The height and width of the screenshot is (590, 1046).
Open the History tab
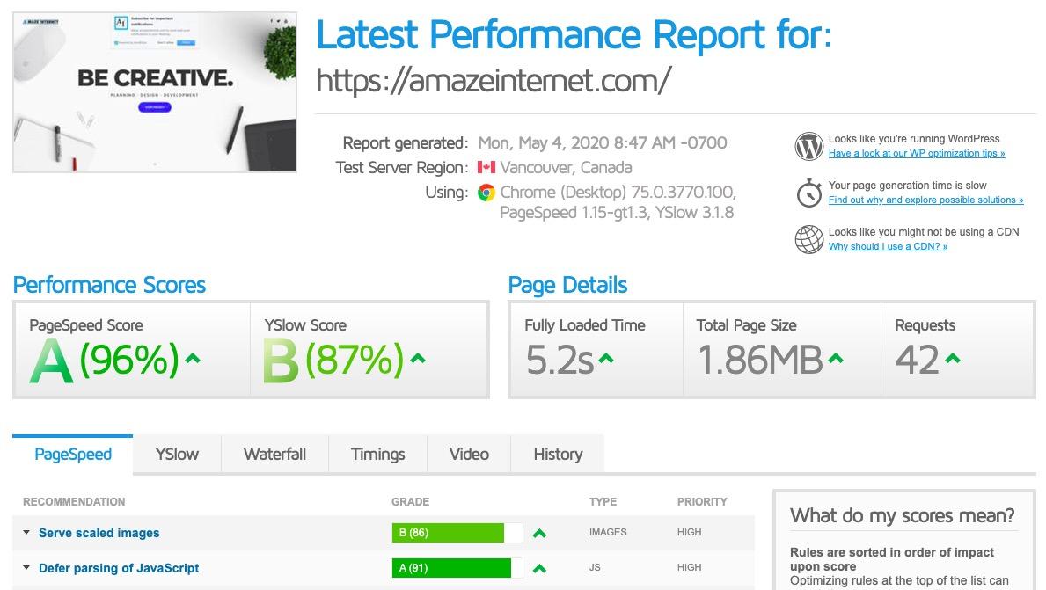[558, 454]
